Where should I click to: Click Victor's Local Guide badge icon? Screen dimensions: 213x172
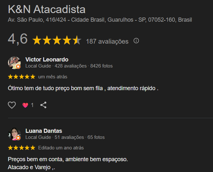pos(18,67)
